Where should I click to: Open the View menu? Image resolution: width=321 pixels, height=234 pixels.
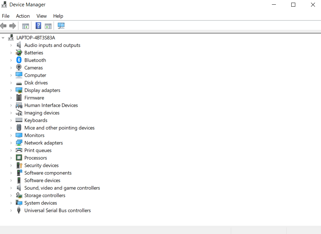(41, 16)
